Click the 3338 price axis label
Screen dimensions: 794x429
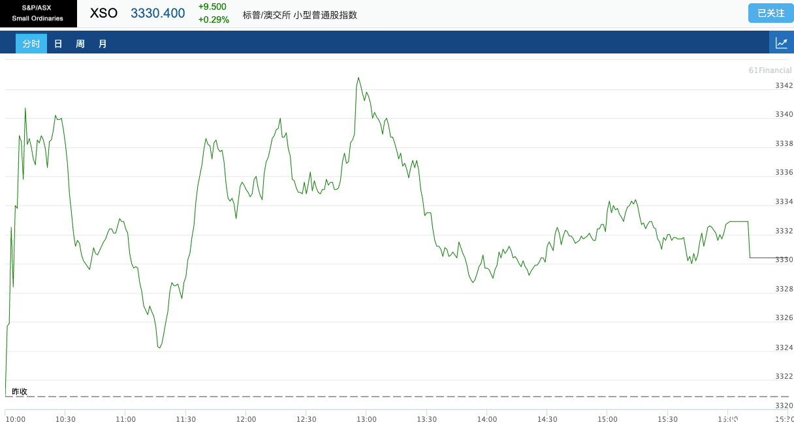(784, 143)
